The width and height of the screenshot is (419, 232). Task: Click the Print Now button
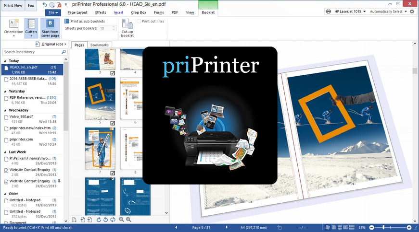click(x=13, y=5)
